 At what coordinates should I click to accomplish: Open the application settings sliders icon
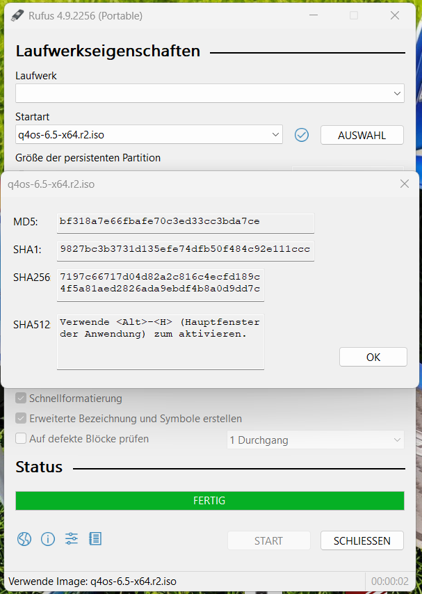(x=72, y=539)
